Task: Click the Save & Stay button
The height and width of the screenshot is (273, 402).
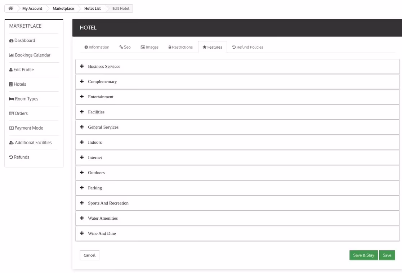Action: (x=363, y=255)
